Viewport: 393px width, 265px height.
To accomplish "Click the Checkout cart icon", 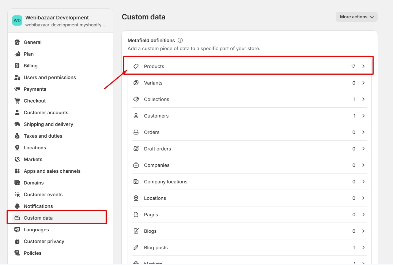I will click(17, 101).
